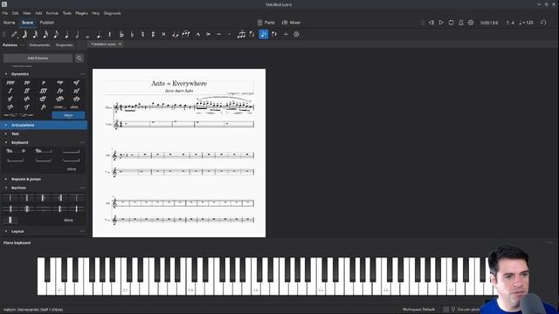This screenshot has width=559, height=314.
Task: Open Dynamics palette options menu
Action: click(83, 74)
